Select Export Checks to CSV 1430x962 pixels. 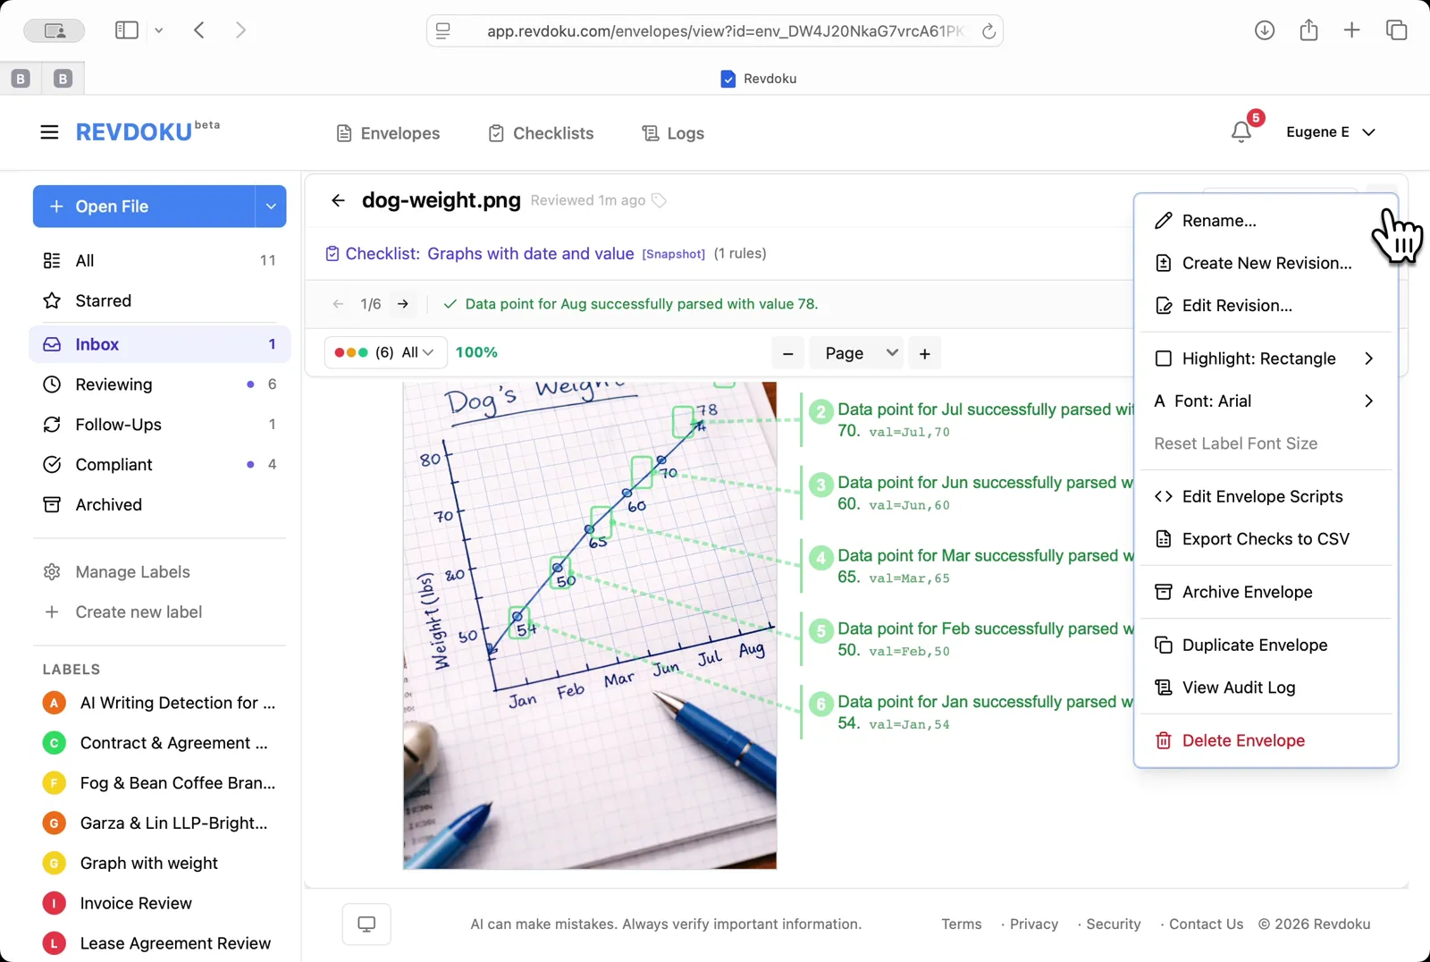click(x=1265, y=539)
